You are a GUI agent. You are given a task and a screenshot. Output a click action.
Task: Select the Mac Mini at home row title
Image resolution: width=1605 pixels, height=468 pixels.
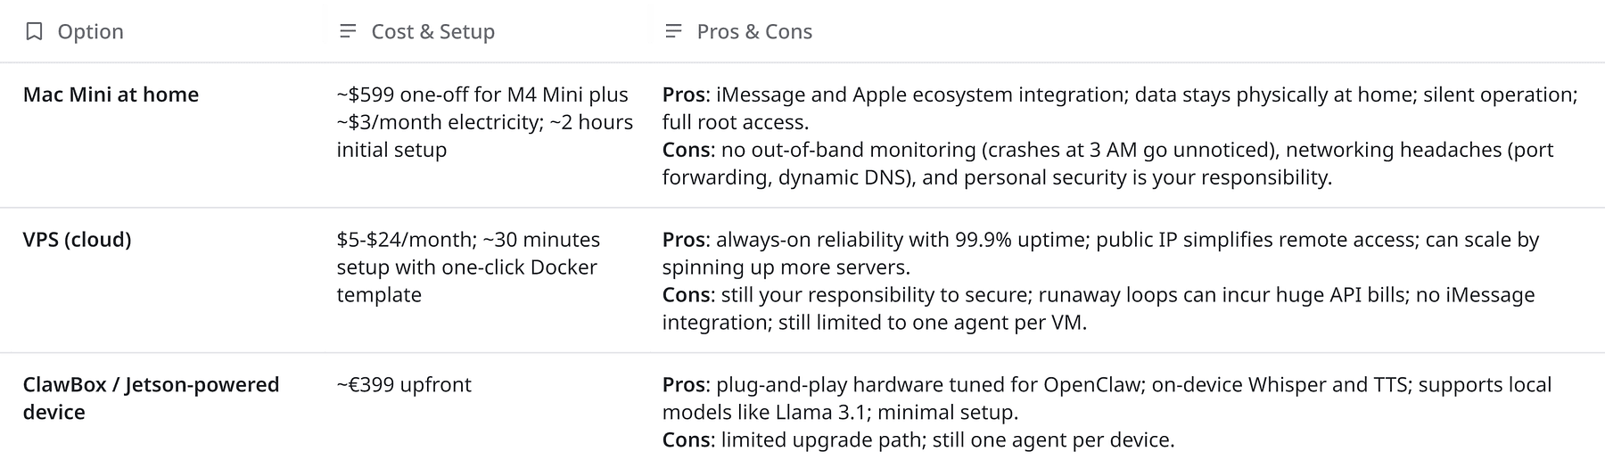coord(111,94)
